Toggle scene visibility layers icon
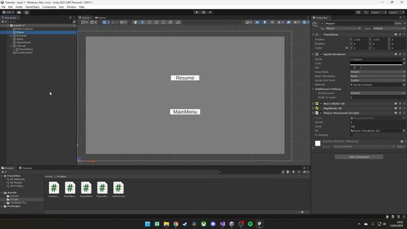 289,22
